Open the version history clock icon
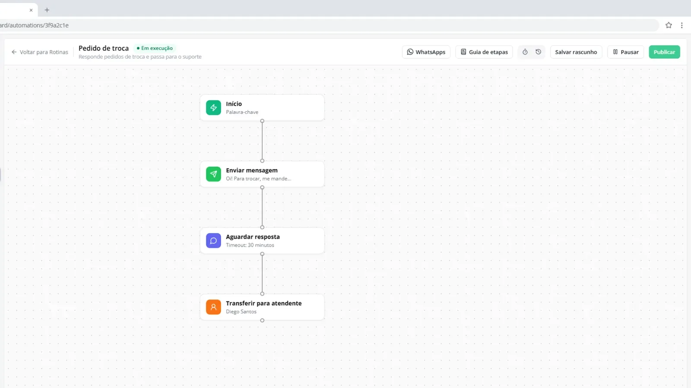The height and width of the screenshot is (388, 691). click(x=538, y=52)
